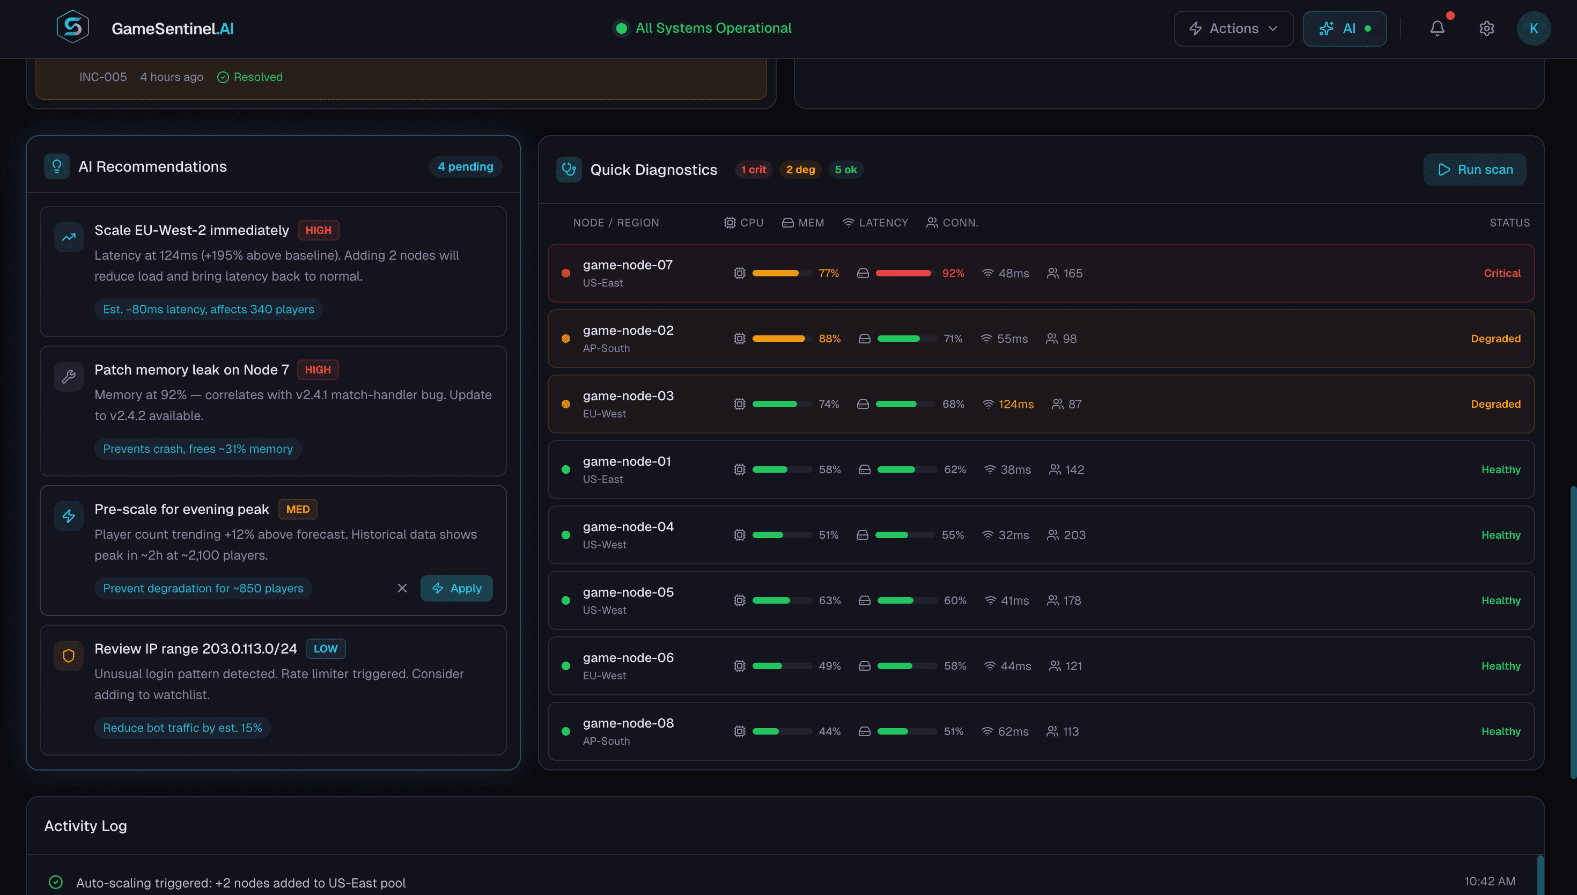
Task: Apply the Pre-scale for evening peak recommendation
Action: click(x=456, y=588)
